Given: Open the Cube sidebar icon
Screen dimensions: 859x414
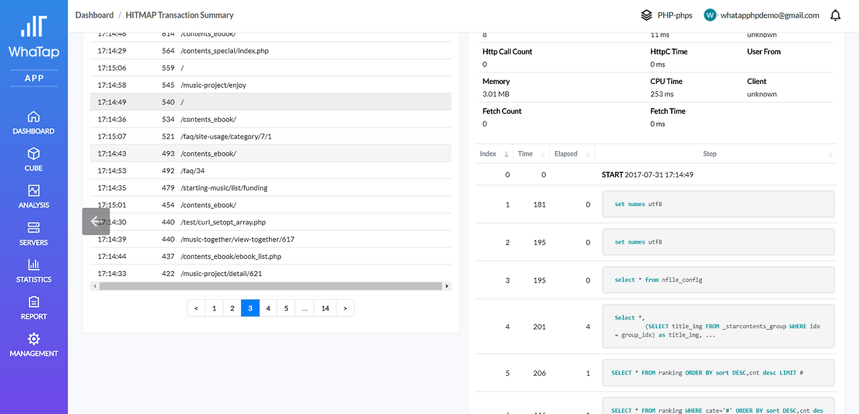Looking at the screenshot, I should [34, 154].
